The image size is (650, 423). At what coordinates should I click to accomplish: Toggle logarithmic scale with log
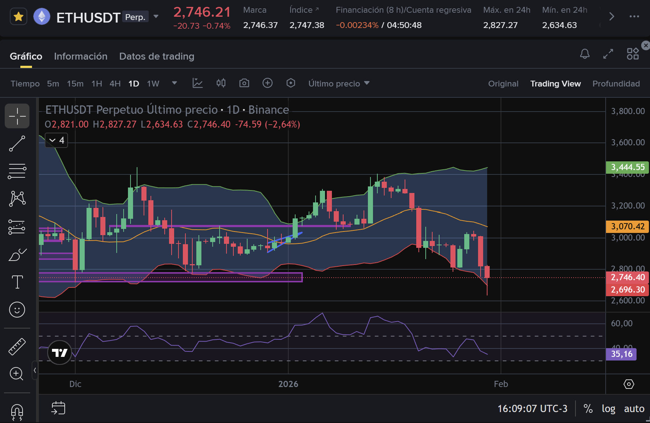pos(608,408)
